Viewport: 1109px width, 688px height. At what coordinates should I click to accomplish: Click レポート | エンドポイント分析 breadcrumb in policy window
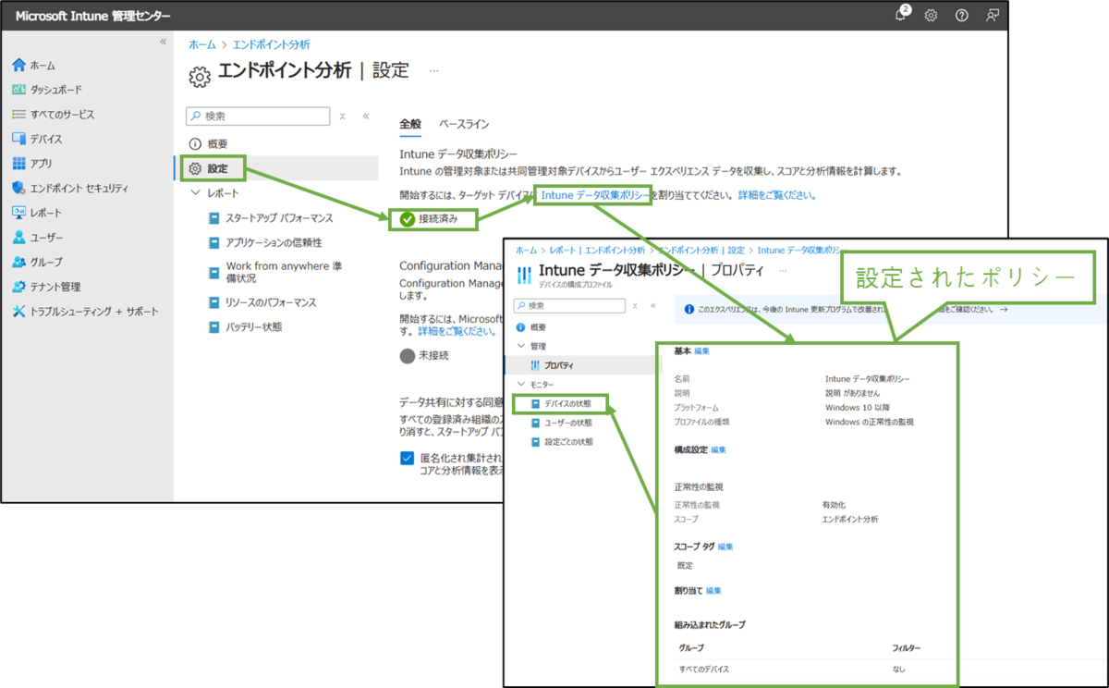[x=597, y=251]
